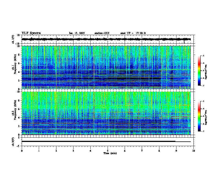The height and width of the screenshot is (169, 218).
Task: Click the "-6" label on ch.2 color bar
Action: [203, 124]
